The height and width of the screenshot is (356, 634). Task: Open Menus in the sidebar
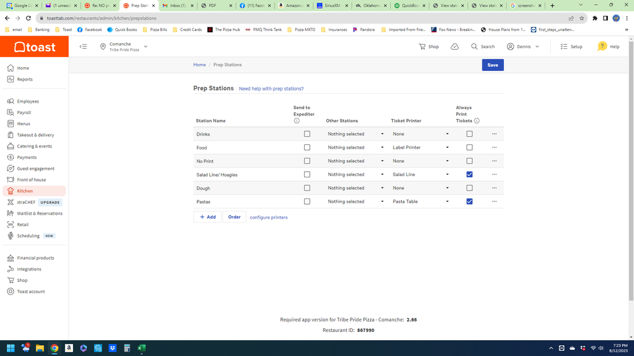click(x=23, y=124)
